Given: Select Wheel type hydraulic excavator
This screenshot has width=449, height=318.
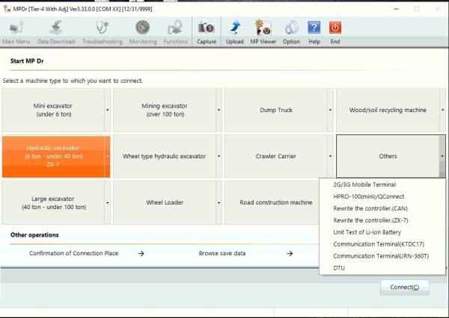Looking at the screenshot, I should click(x=165, y=156).
